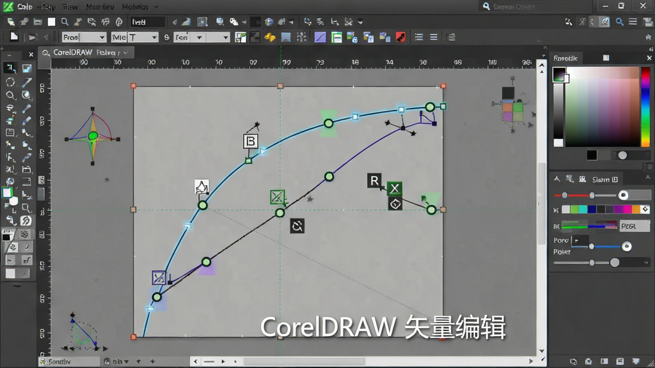Click the search field in the title bar

(534, 6)
